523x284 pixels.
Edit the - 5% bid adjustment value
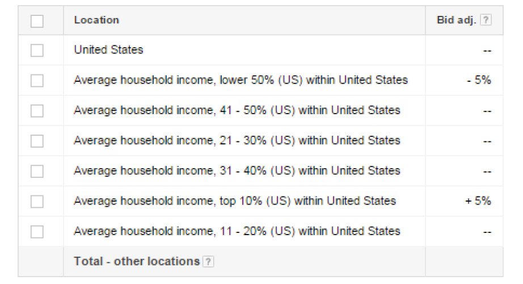479,80
